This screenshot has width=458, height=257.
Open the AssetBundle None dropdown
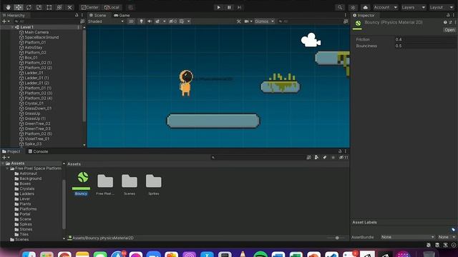click(x=407, y=237)
